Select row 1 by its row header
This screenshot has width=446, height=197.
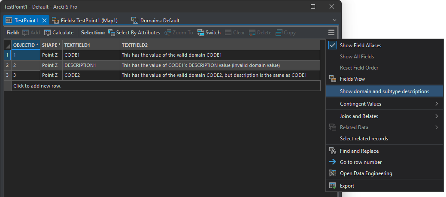[7, 55]
